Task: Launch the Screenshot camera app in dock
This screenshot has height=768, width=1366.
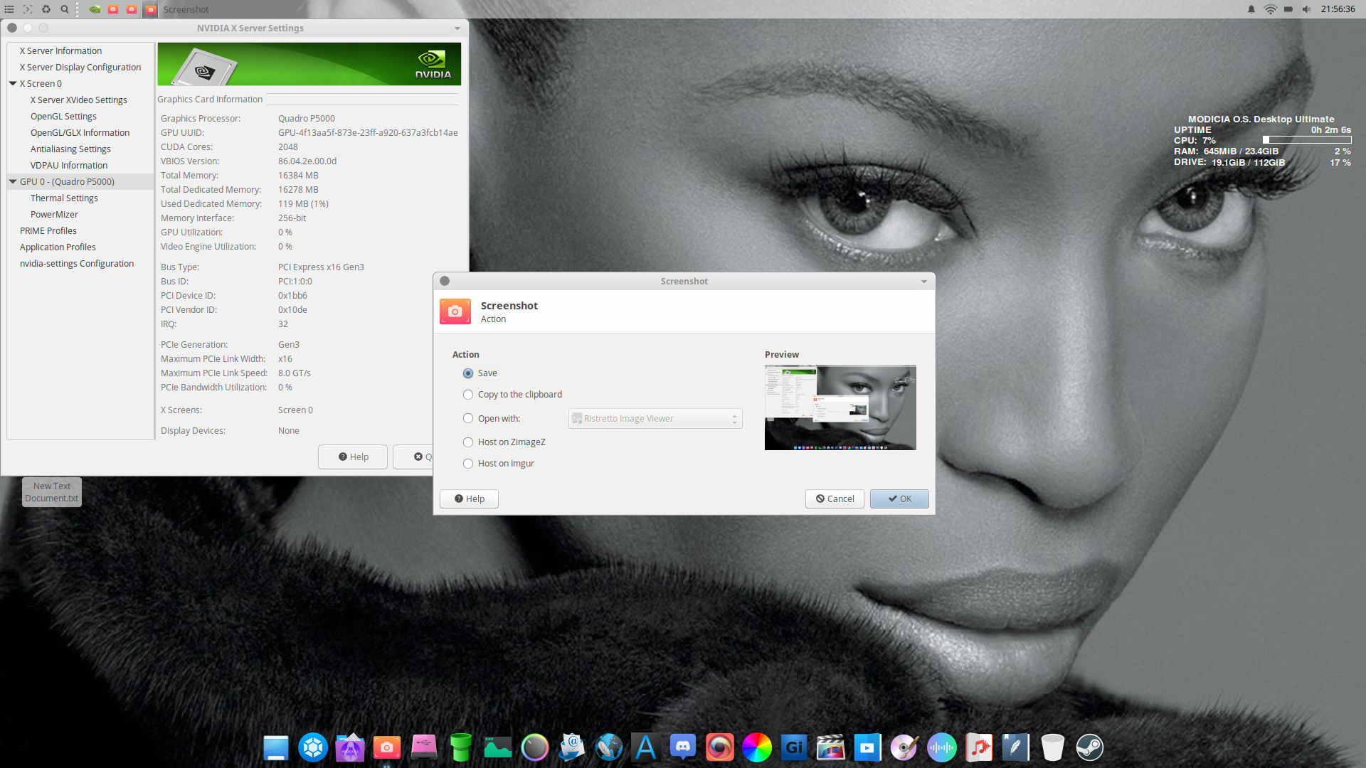Action: click(387, 747)
